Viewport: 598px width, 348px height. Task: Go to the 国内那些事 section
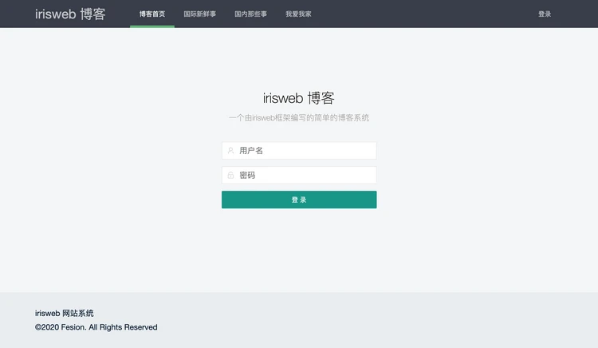click(x=250, y=14)
